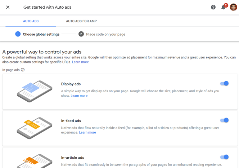The height and width of the screenshot is (168, 239).
Task: Go to step 2 Place code on your page
Action: (x=102, y=34)
